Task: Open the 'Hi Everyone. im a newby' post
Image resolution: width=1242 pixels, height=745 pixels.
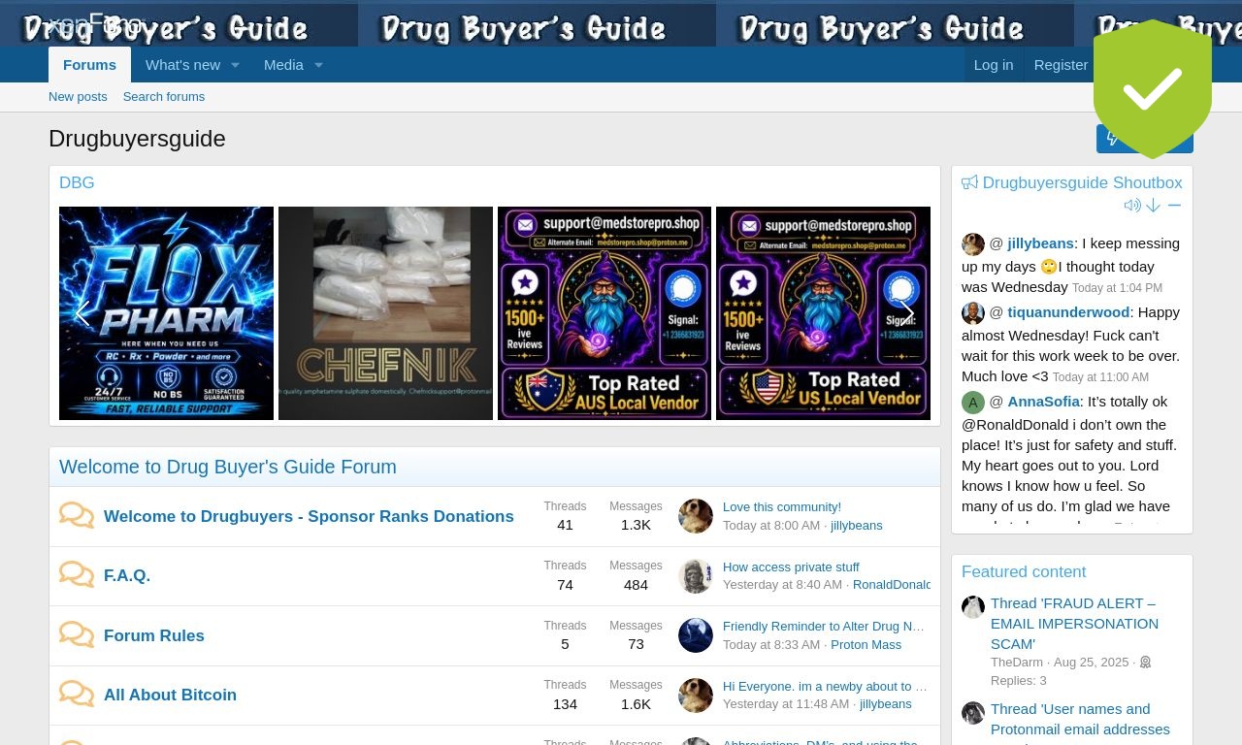Action: (x=825, y=686)
